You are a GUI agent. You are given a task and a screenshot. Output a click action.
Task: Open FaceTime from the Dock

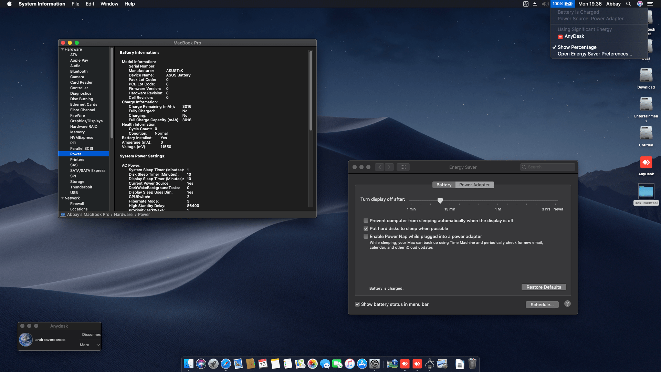337,364
